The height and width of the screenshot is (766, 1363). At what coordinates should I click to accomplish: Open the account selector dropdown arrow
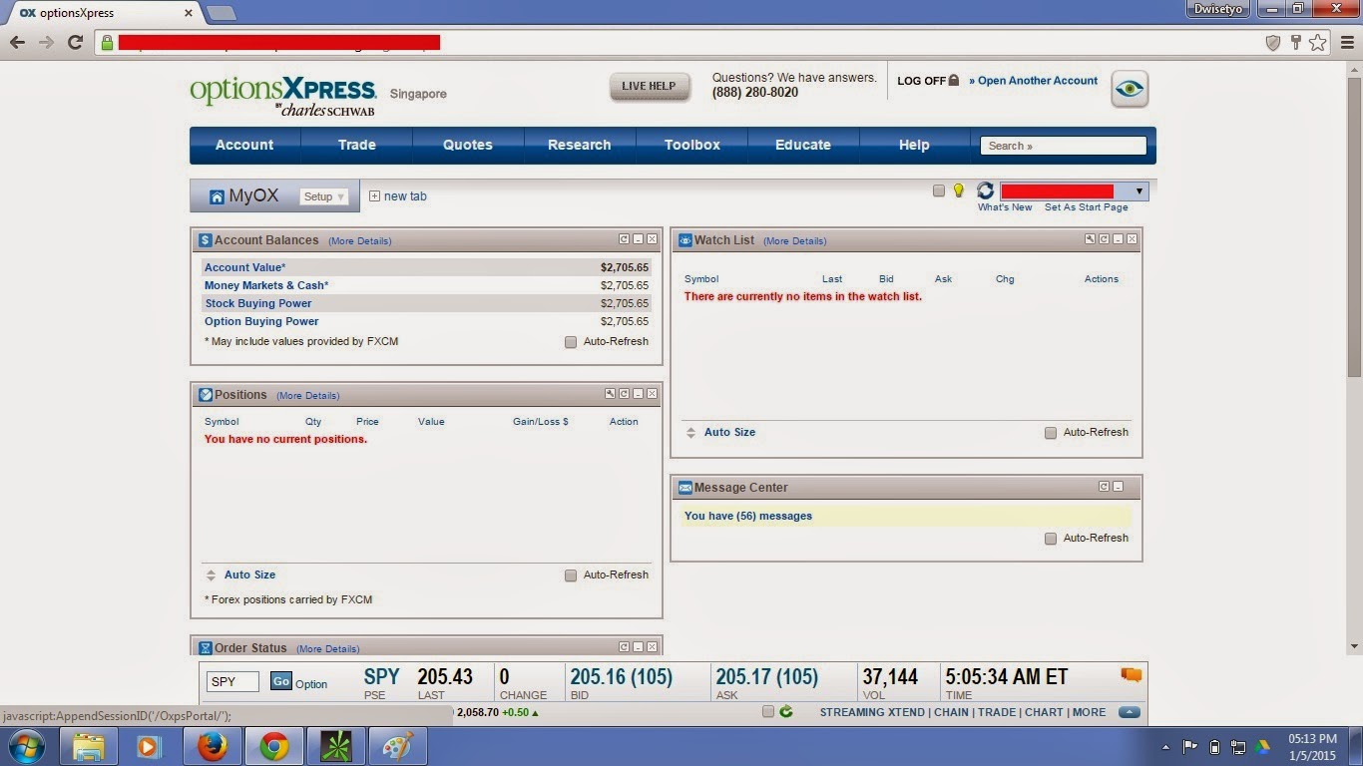[x=1138, y=191]
